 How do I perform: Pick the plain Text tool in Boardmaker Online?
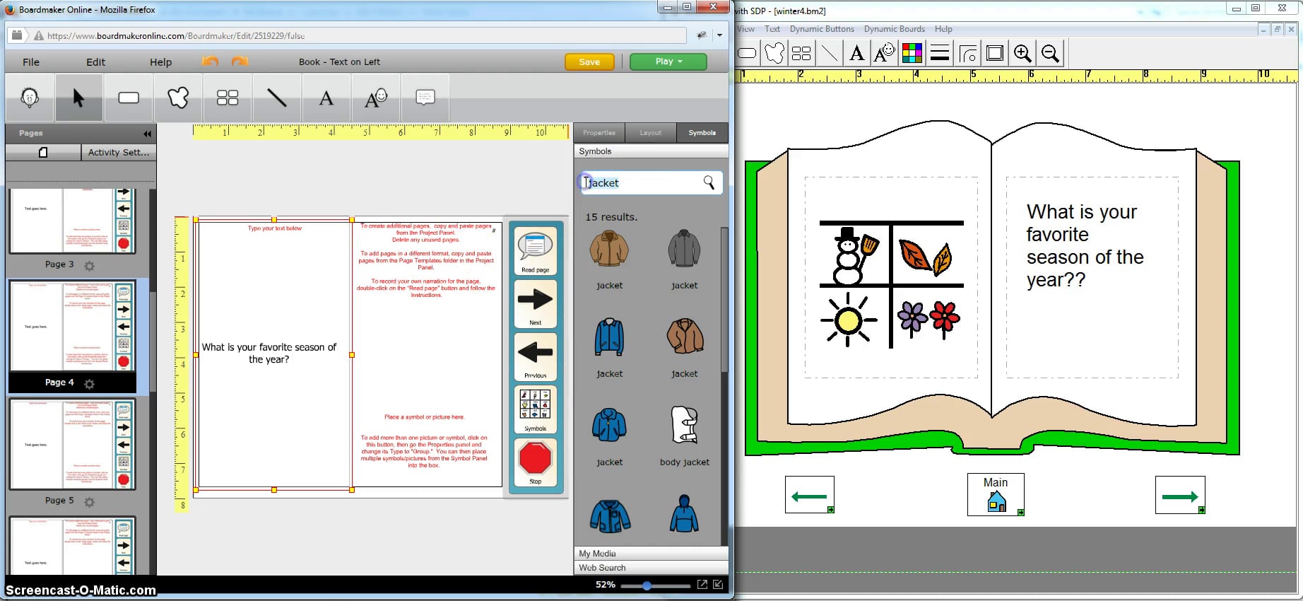(326, 98)
